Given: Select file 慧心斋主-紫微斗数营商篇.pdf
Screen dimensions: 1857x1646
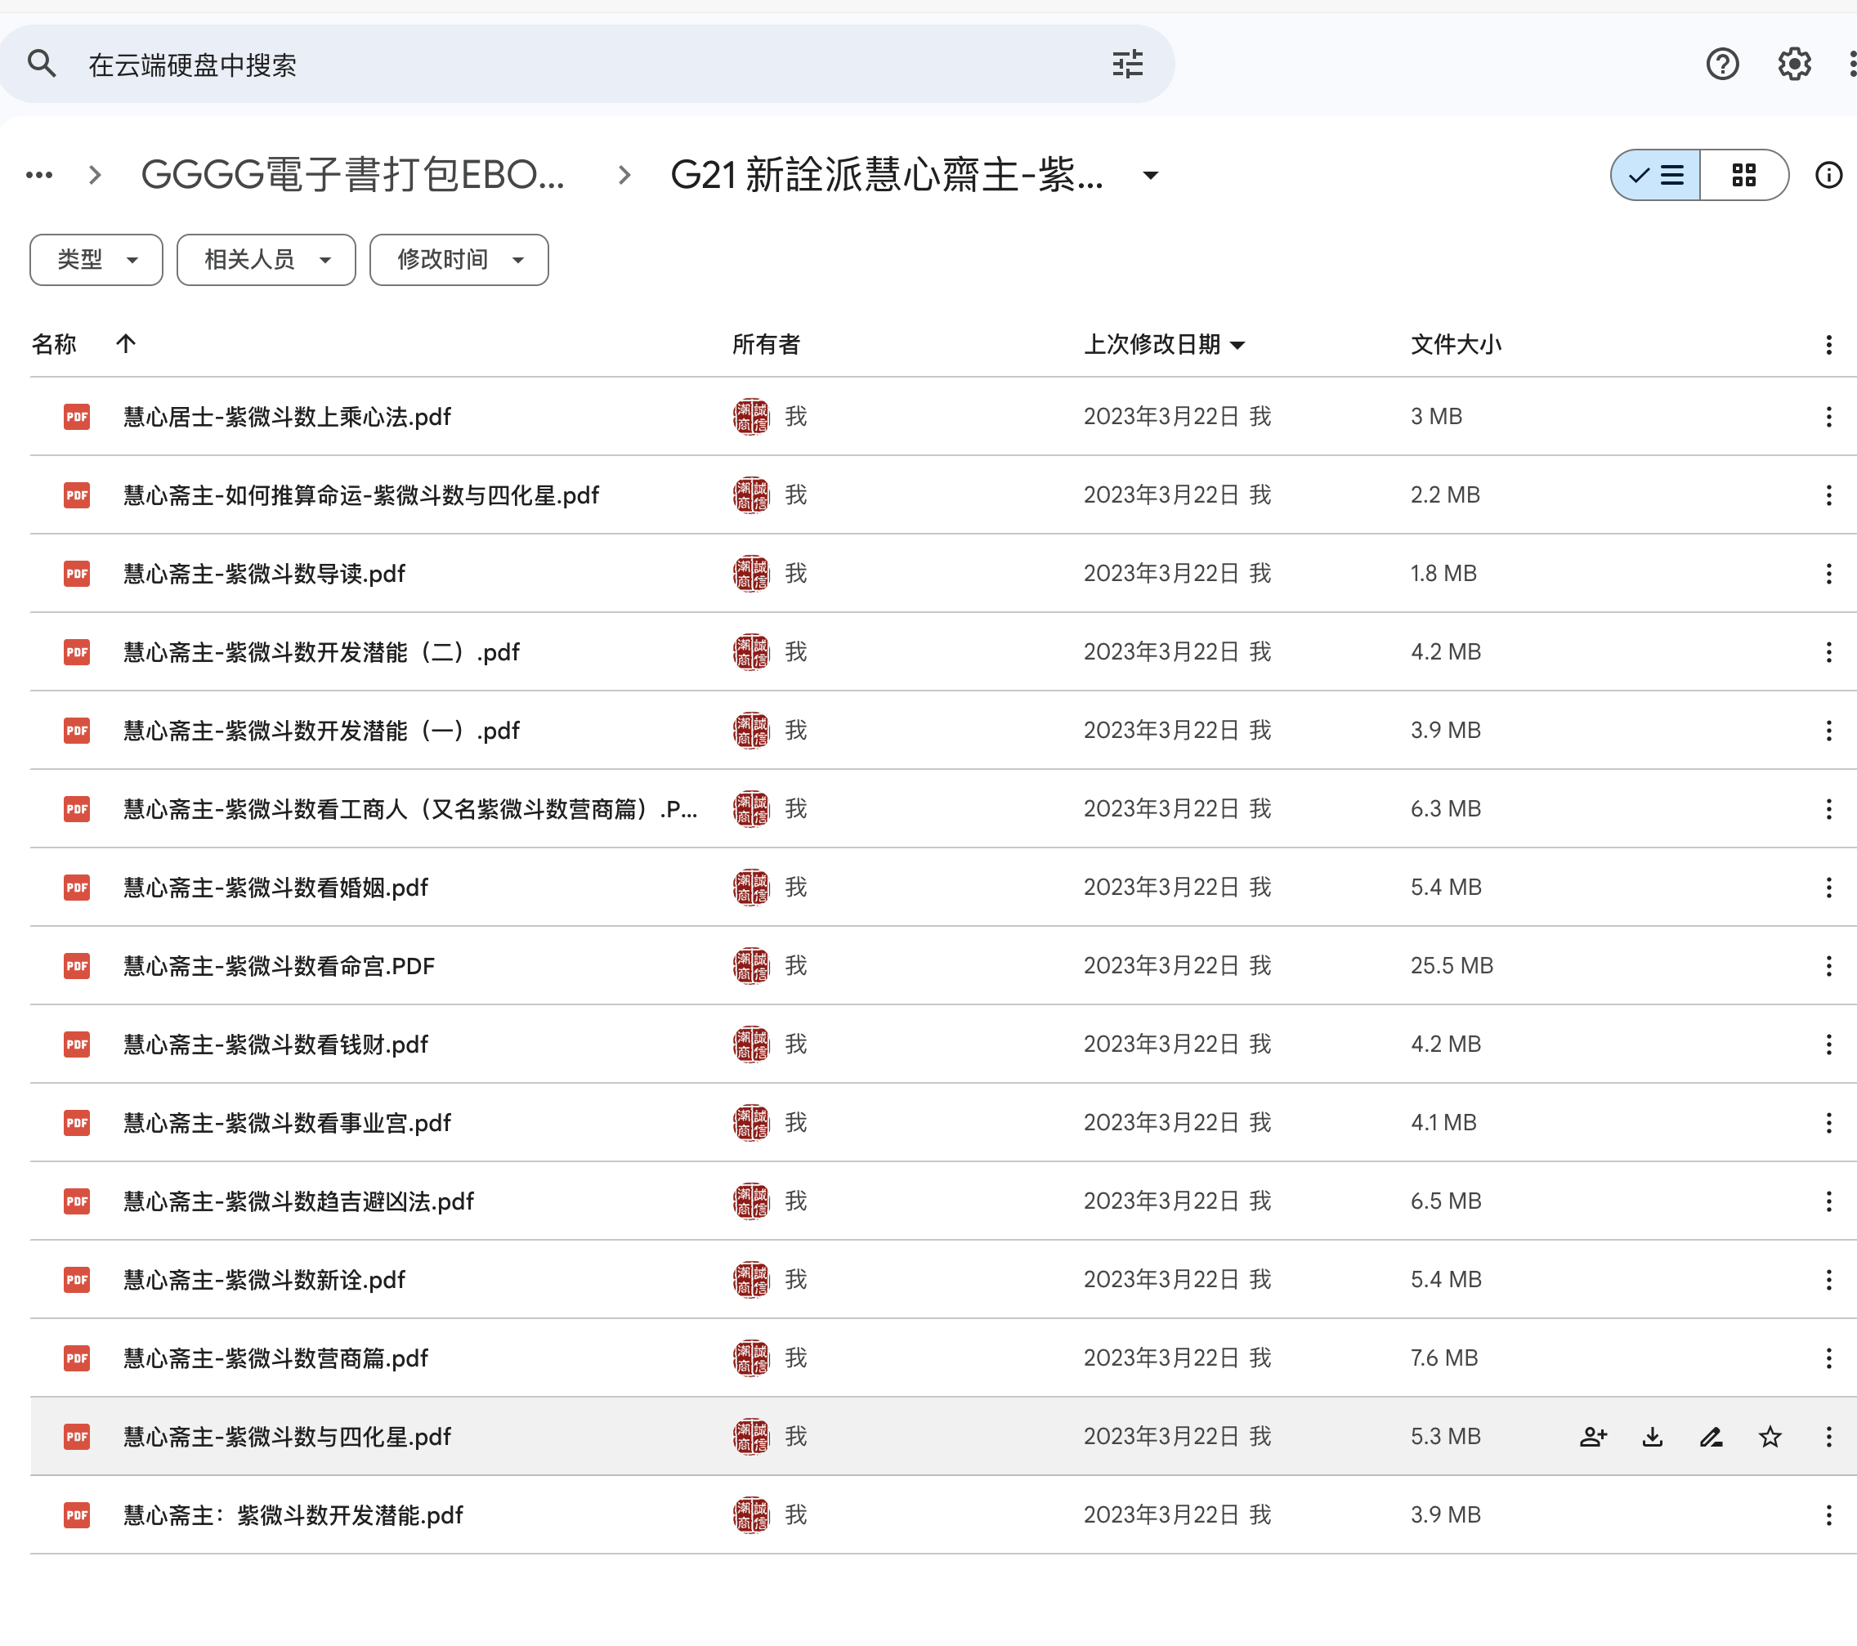Looking at the screenshot, I should (x=943, y=1358).
